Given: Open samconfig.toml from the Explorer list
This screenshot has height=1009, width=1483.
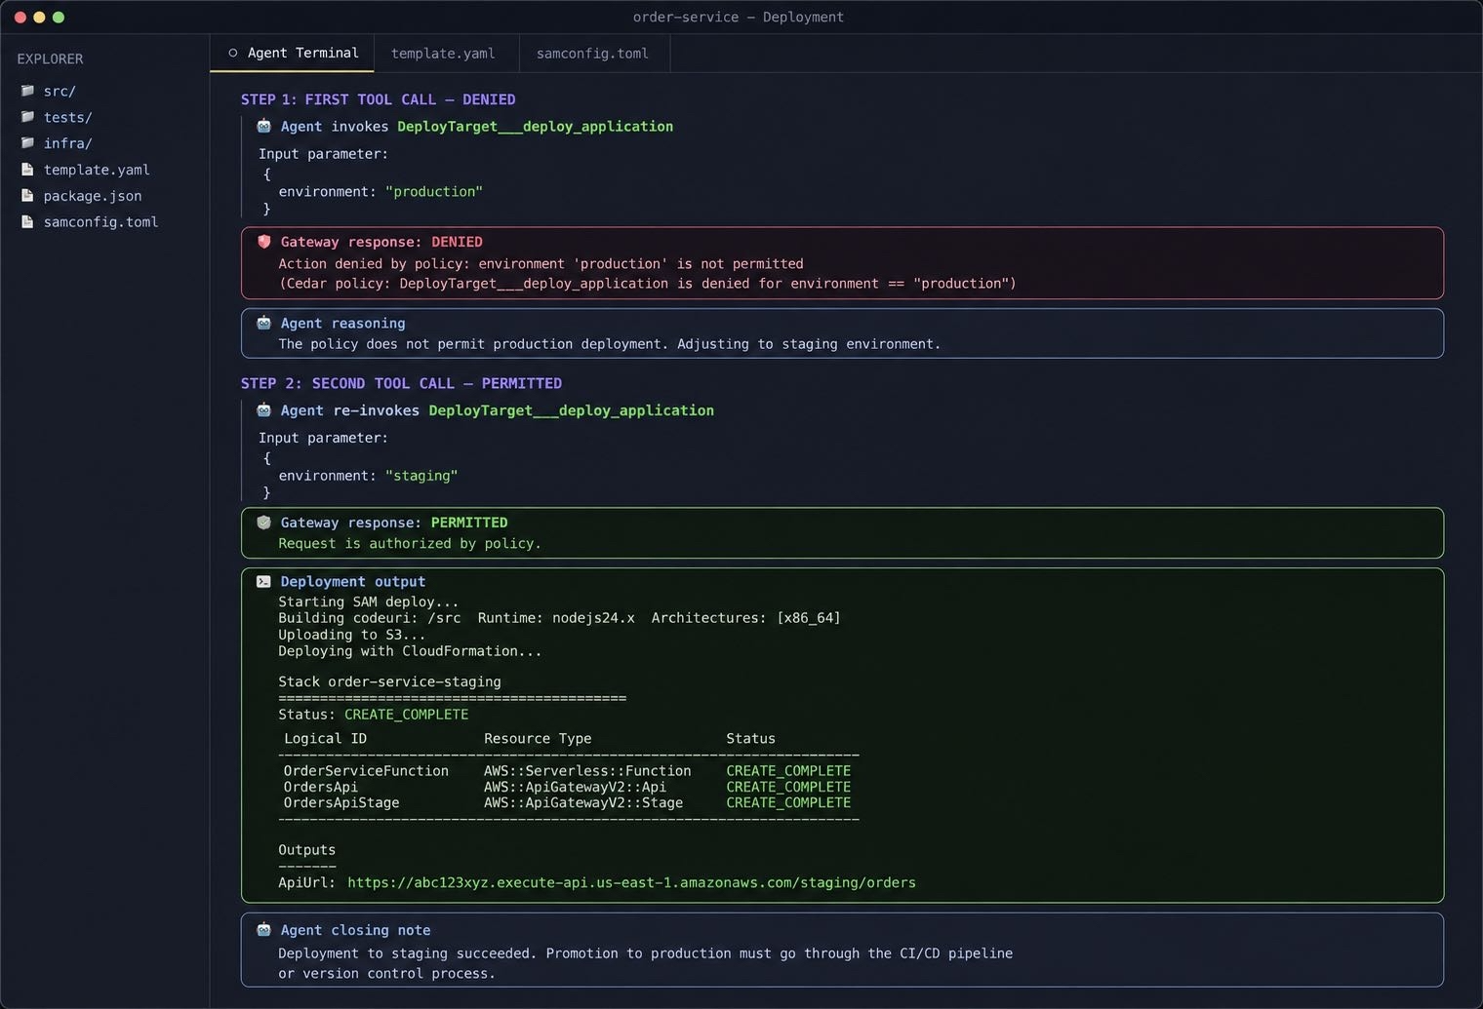Looking at the screenshot, I should tap(100, 222).
